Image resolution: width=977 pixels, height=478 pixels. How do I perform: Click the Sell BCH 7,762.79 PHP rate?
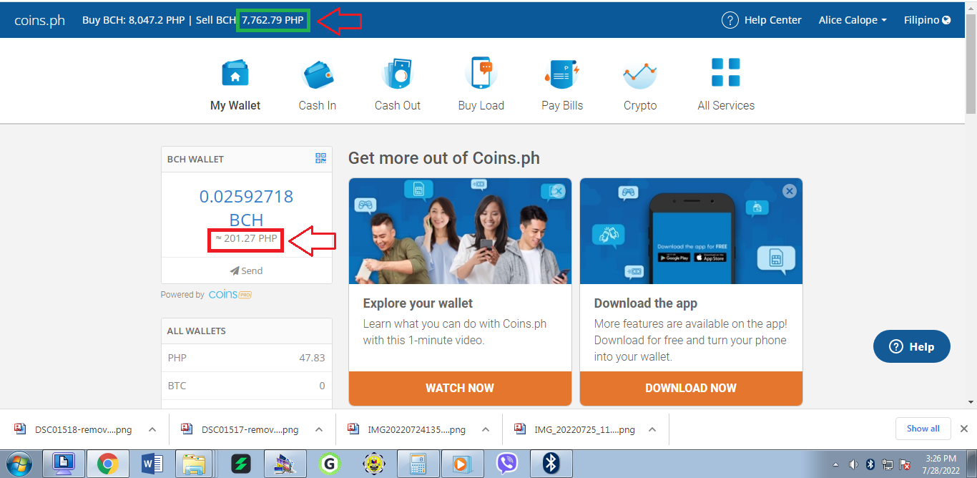click(x=250, y=20)
